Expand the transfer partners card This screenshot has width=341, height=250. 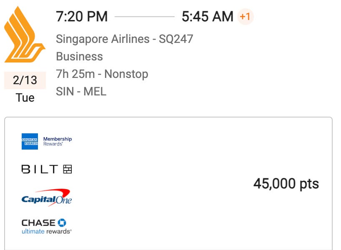pyautogui.click(x=170, y=183)
